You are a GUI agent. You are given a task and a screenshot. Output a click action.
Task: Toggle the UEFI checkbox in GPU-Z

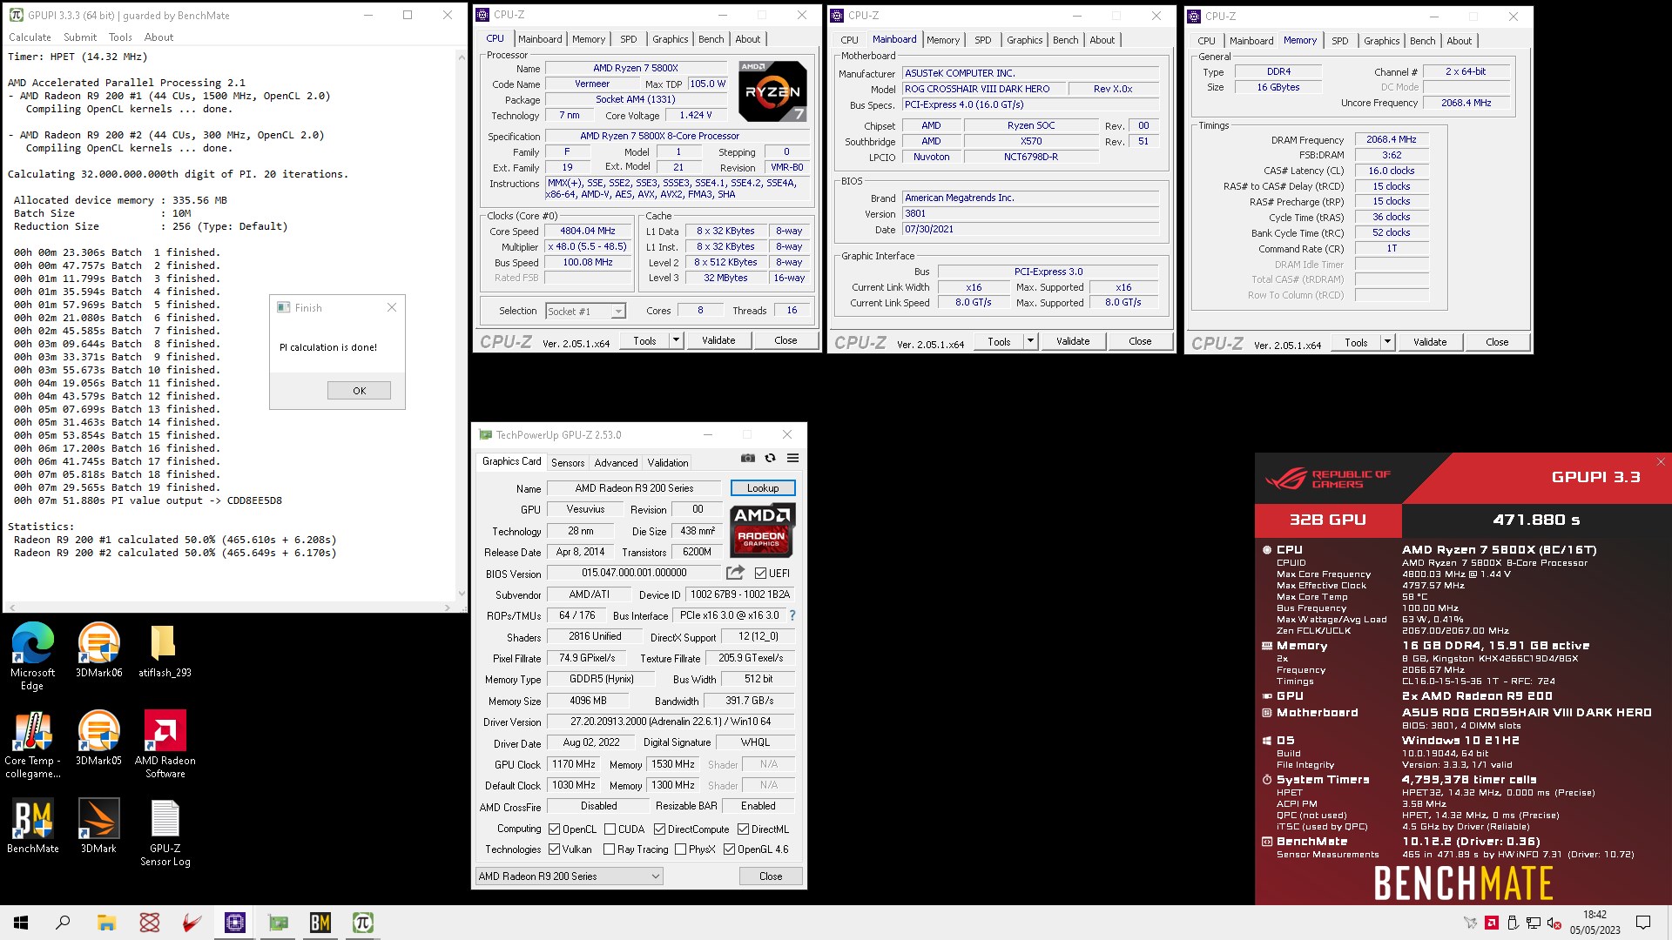760,574
